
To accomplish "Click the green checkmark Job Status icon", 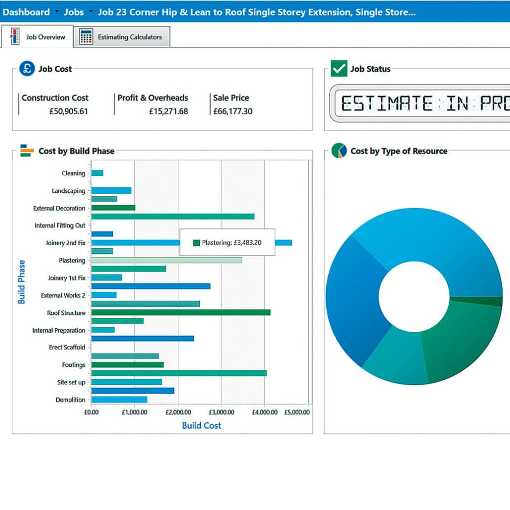I will (x=339, y=68).
